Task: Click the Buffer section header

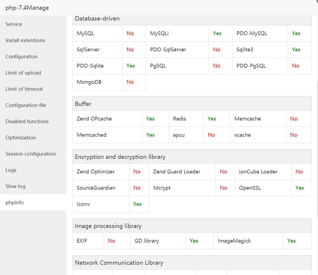Action: 83,104
